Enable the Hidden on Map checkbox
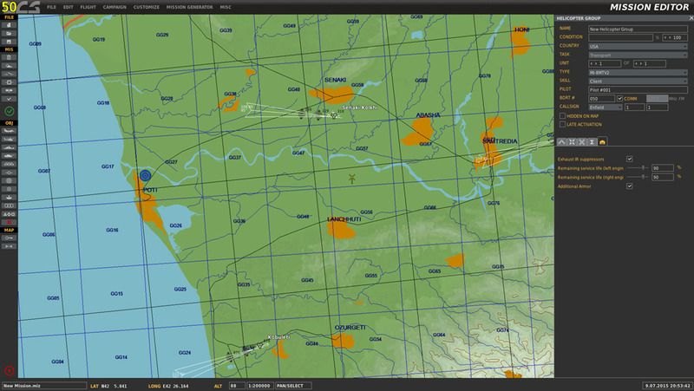Image resolution: width=694 pixels, height=391 pixels. pyautogui.click(x=562, y=115)
